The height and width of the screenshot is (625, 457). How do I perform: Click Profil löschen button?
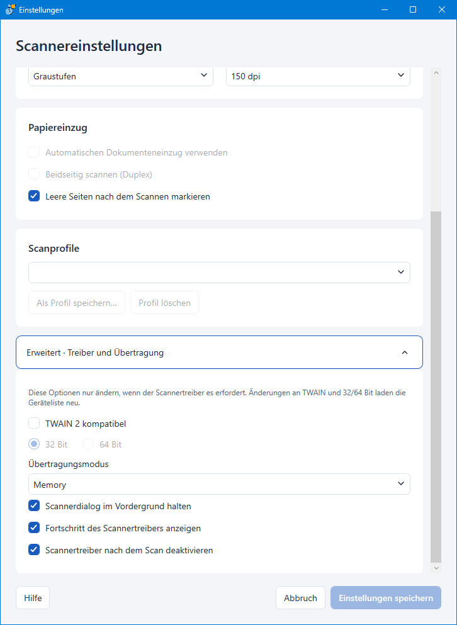pos(164,303)
